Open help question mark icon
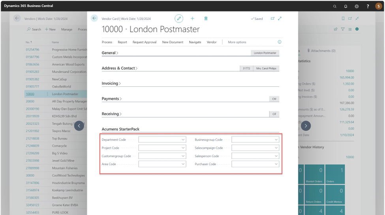385x215 pixels. 368,6
